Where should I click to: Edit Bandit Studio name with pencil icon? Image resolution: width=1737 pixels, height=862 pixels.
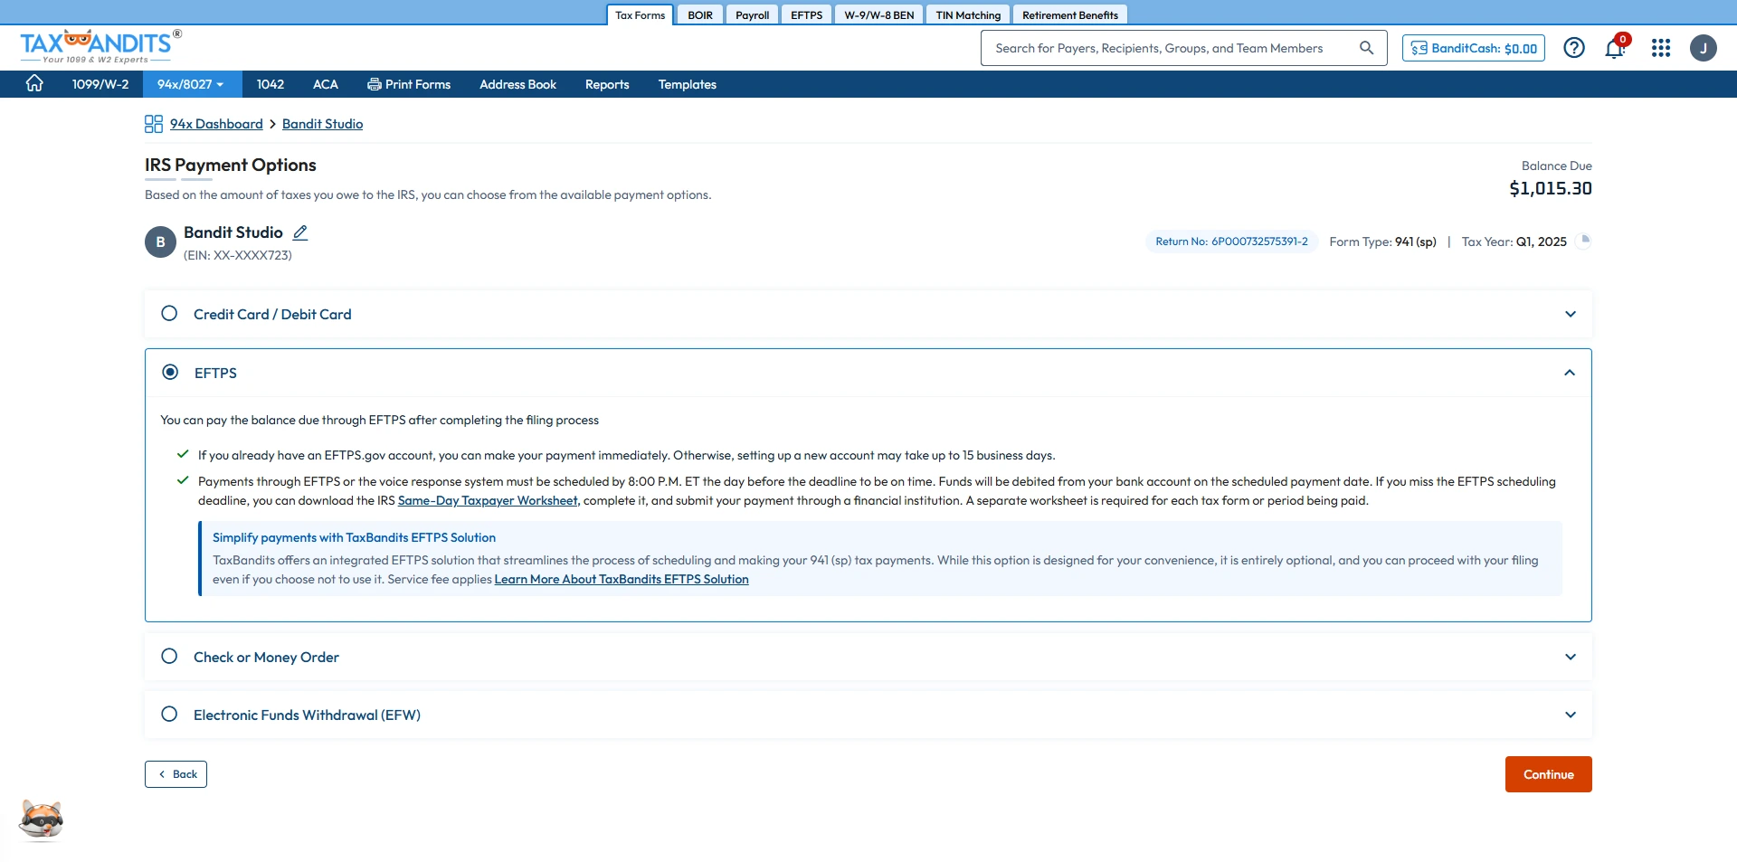pos(300,232)
